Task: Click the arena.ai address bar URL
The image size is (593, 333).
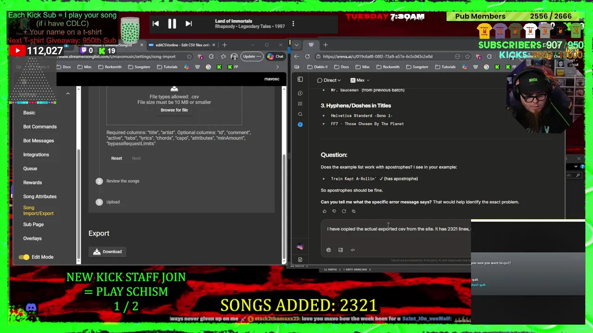Action: 378,56
